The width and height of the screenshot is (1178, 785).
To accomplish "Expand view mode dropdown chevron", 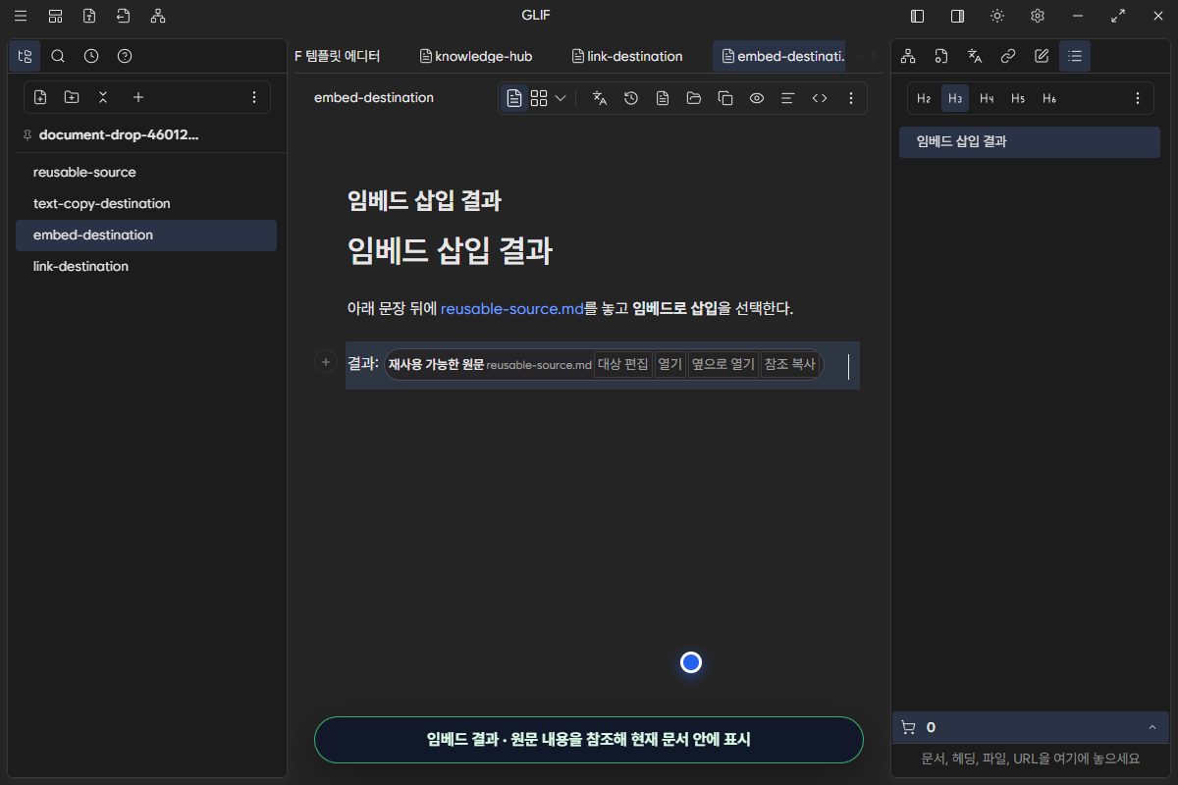I will (x=561, y=98).
